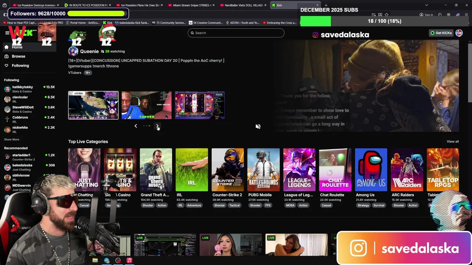Click the Tactical tag under Counter-Strike 2
Image resolution: width=472 pixels, height=265 pixels.
tap(234, 205)
